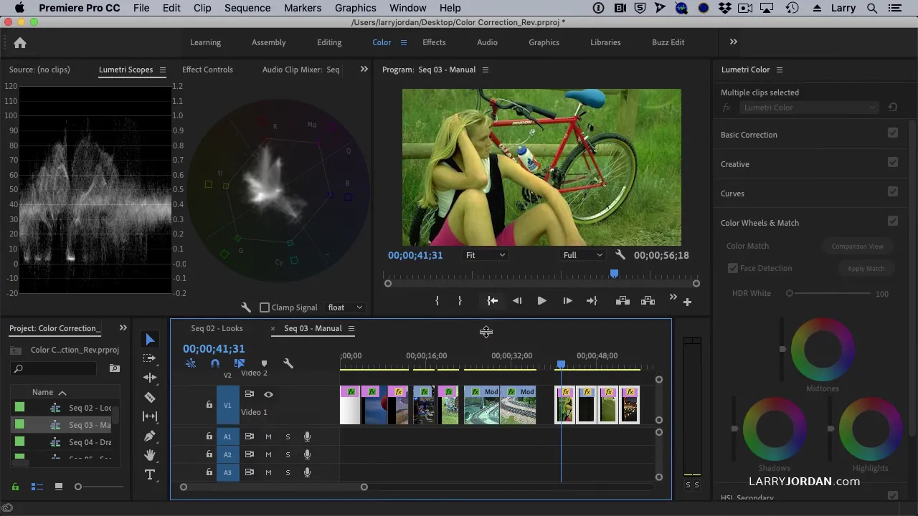Open Lumetri Scopes panel menu

pos(163,70)
